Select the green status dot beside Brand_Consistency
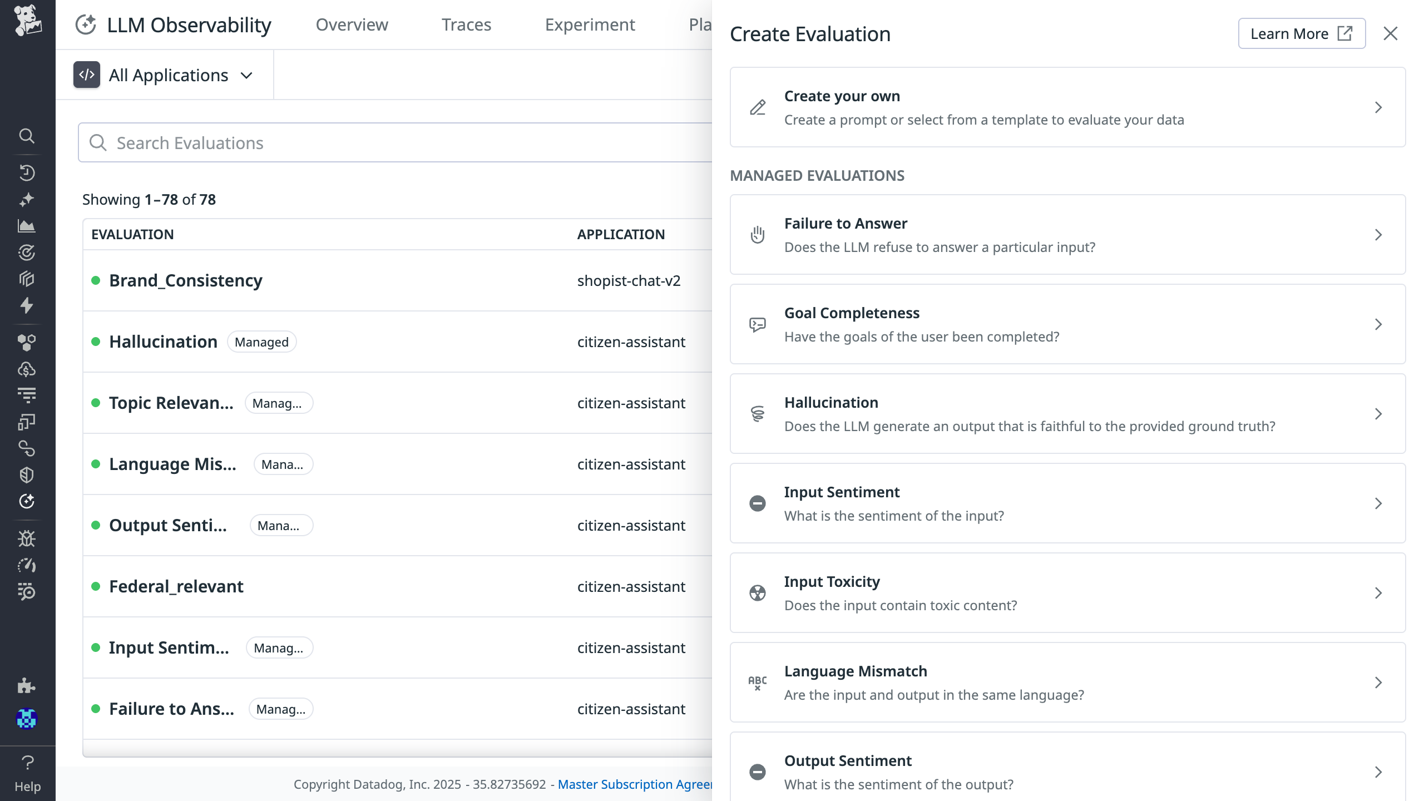The height and width of the screenshot is (801, 1424). pyautogui.click(x=97, y=280)
